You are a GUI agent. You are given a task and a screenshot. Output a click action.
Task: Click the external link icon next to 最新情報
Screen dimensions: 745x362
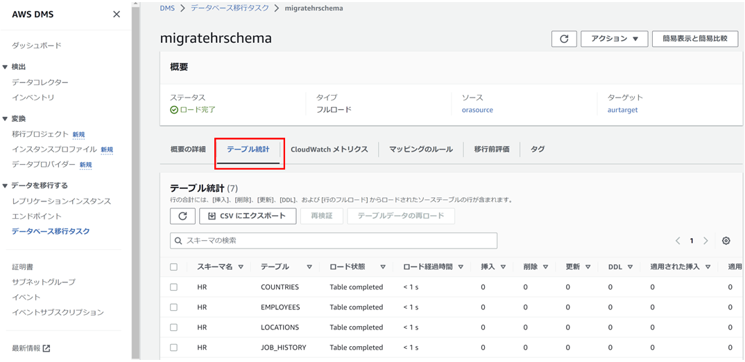(x=46, y=348)
